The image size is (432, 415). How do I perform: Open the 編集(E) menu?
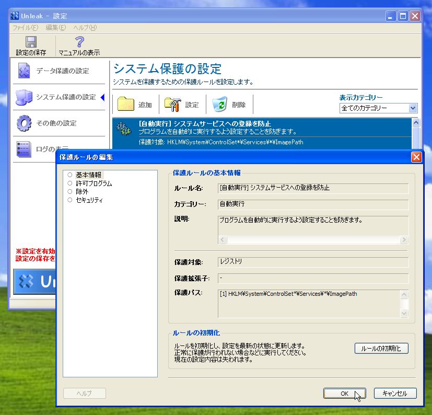pyautogui.click(x=56, y=28)
